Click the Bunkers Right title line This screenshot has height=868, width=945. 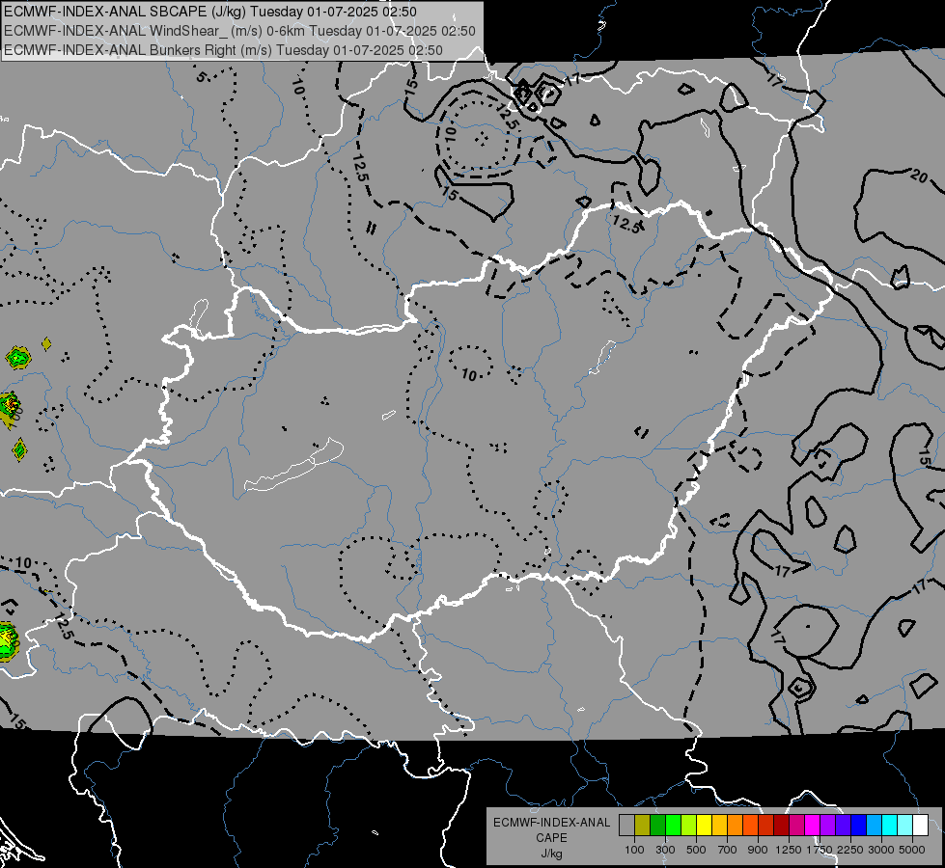pos(223,50)
